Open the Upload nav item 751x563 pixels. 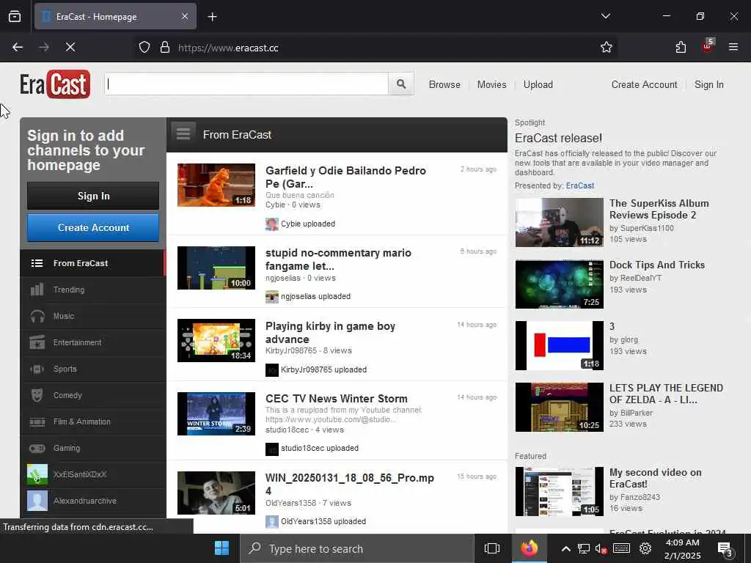click(x=538, y=85)
